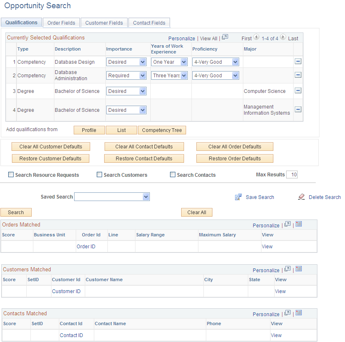This screenshot has width=345, height=342.
Task: Download Contacts Matched grid to spreadsheet
Action: pos(298,313)
